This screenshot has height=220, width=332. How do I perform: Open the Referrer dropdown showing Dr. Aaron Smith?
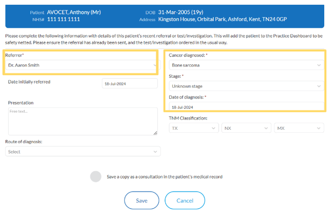(x=83, y=65)
